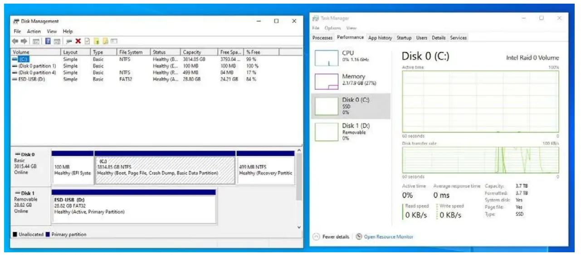Select the ESD-USB (D:) 28.82 GB FAT32 block
581x255 pixels.
coord(134,206)
